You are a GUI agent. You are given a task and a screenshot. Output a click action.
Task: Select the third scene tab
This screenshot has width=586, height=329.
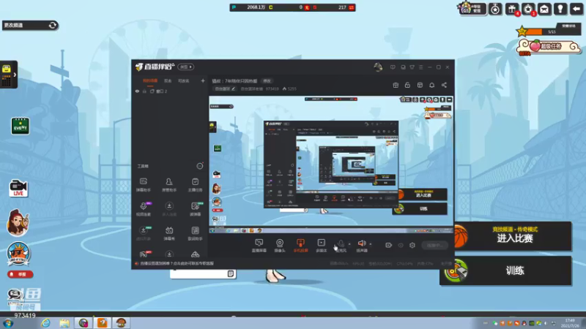coord(184,81)
